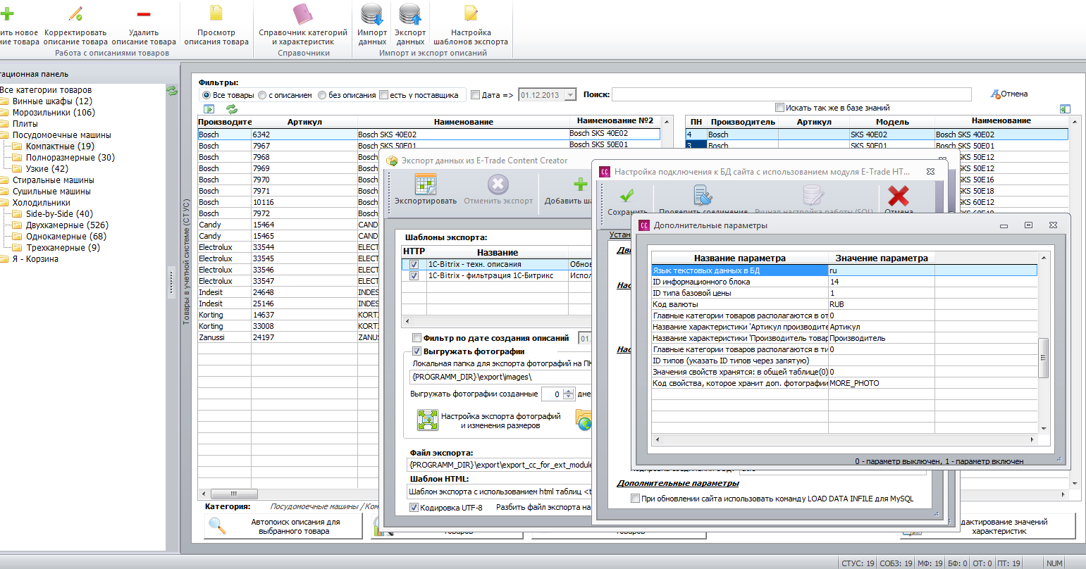
Task: Click the folder with globe icon in export dialog
Action: pyautogui.click(x=583, y=420)
